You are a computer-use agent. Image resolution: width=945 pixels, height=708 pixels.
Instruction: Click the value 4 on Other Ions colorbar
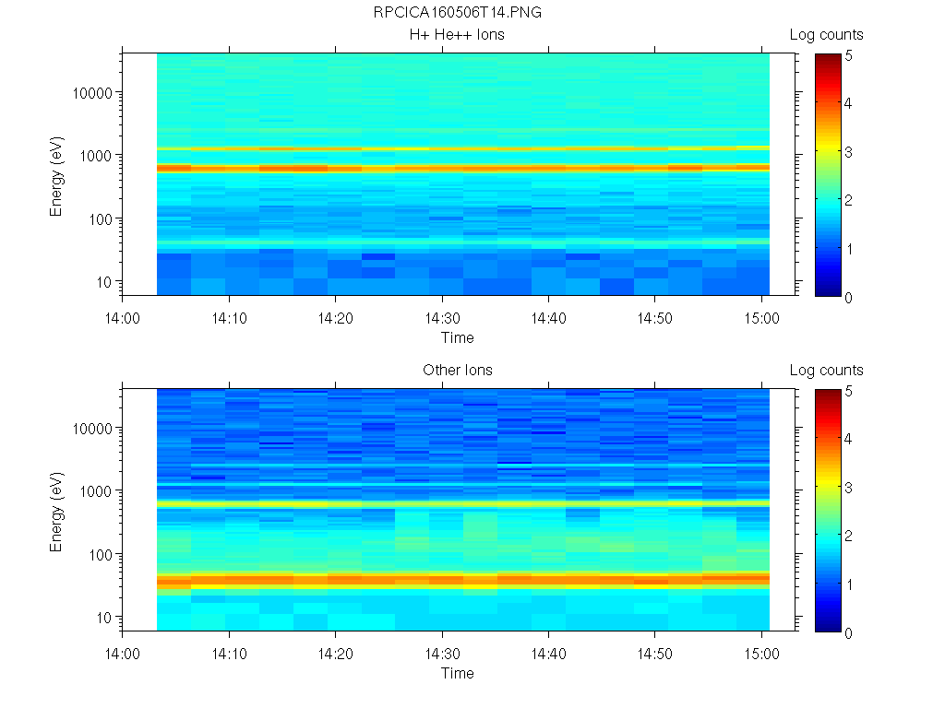[x=849, y=439]
